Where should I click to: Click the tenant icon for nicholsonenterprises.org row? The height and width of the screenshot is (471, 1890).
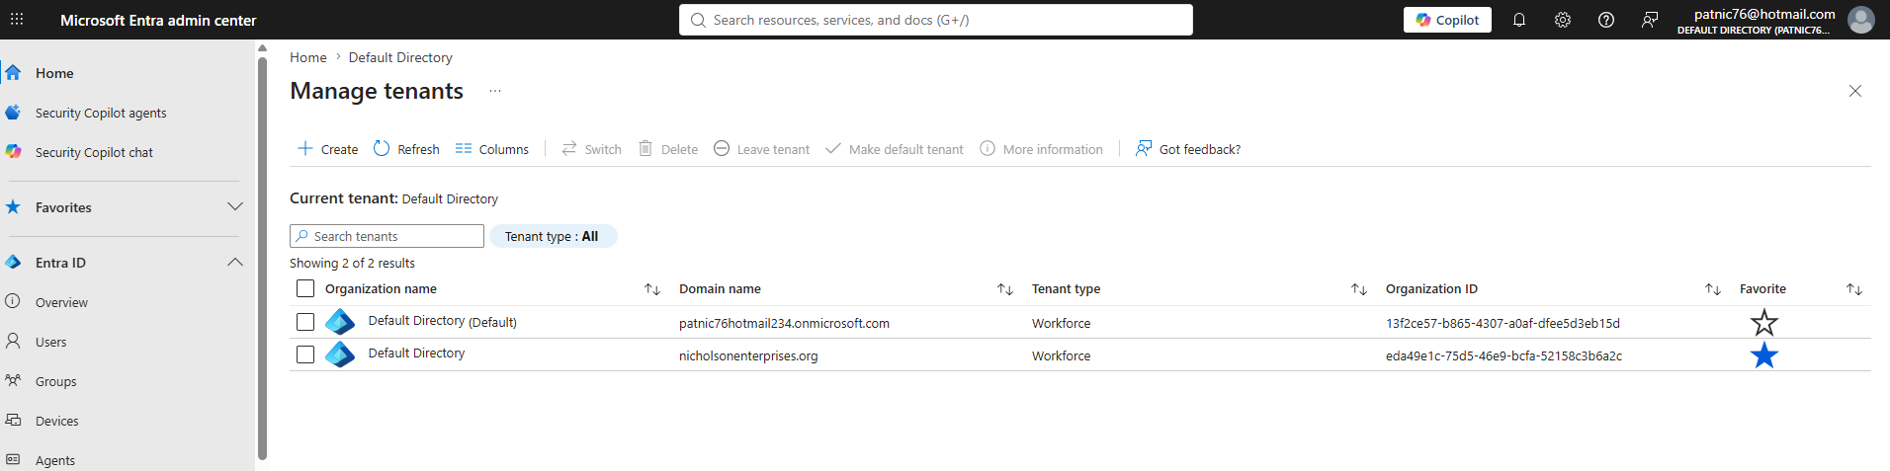click(x=340, y=354)
